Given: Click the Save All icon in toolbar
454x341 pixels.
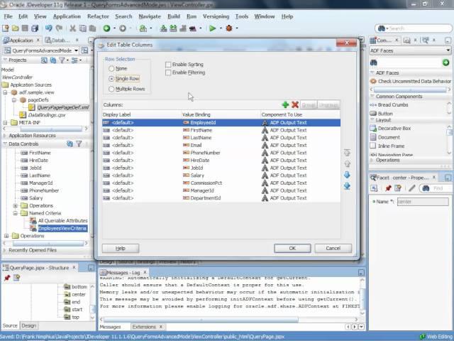Looking at the screenshot, I should click(x=35, y=28).
